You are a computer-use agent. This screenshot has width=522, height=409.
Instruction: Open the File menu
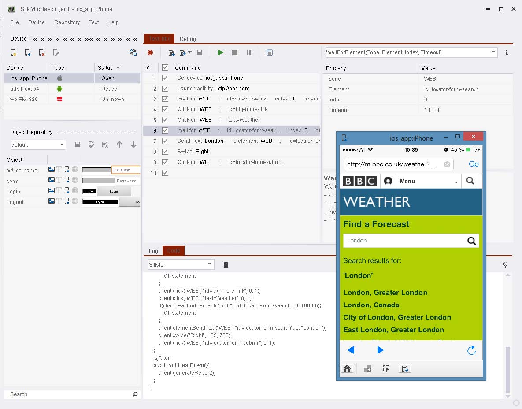click(x=14, y=22)
